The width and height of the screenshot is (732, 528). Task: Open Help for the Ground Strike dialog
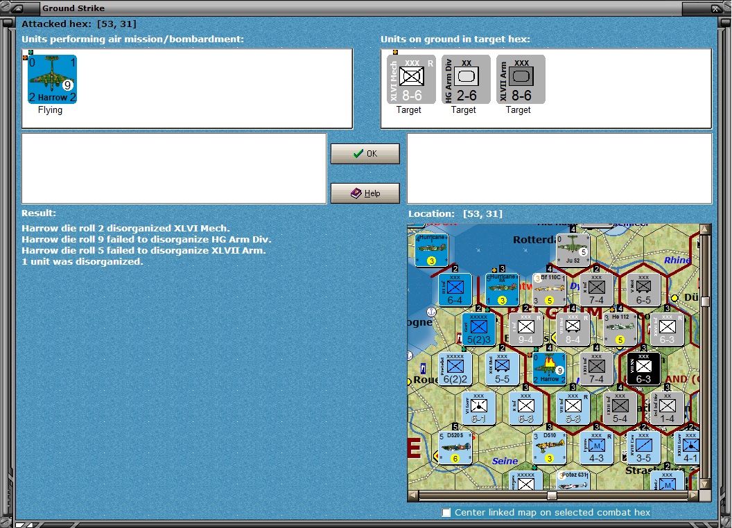[365, 193]
